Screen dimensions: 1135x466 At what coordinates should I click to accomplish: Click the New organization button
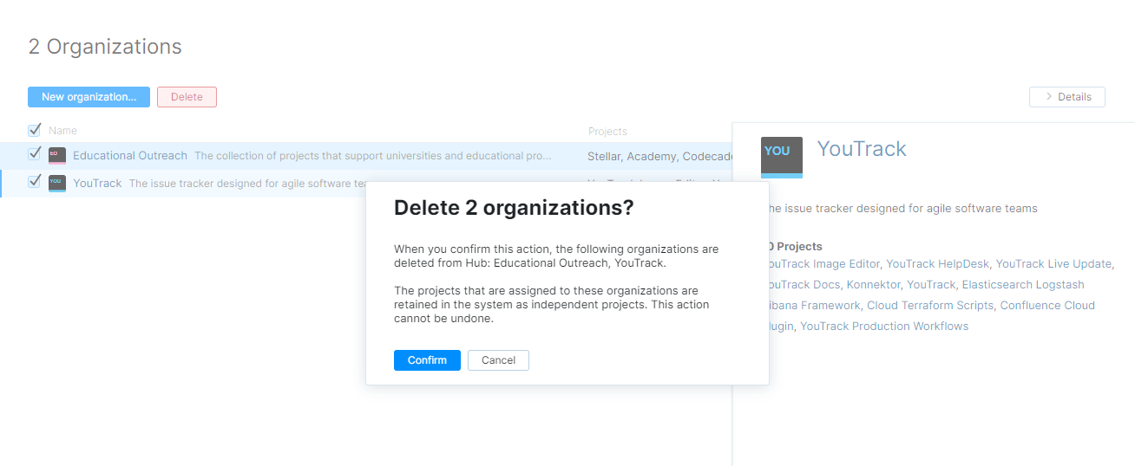(x=89, y=97)
